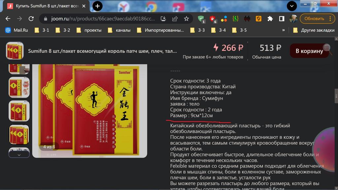
Task: Toggle the browser side panel icon
Action: pos(282,19)
